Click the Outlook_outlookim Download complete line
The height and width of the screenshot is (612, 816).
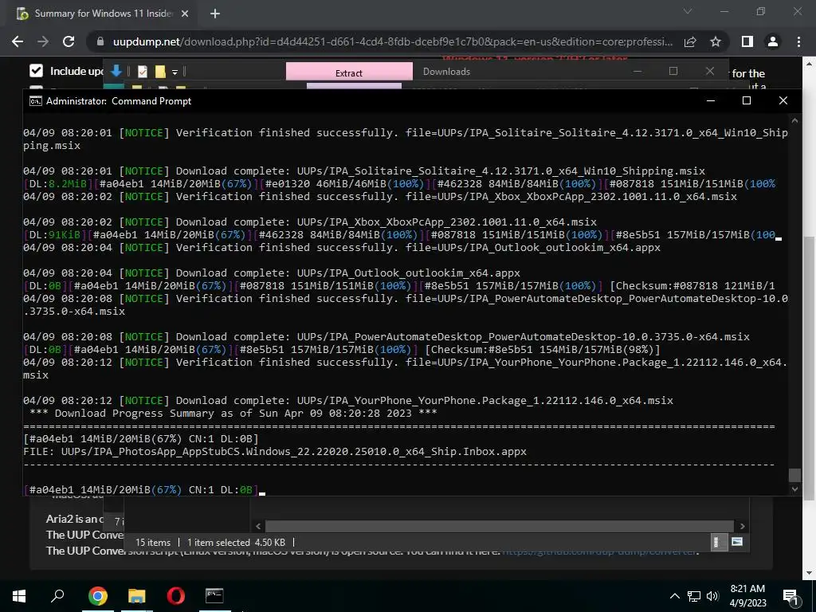[272, 273]
